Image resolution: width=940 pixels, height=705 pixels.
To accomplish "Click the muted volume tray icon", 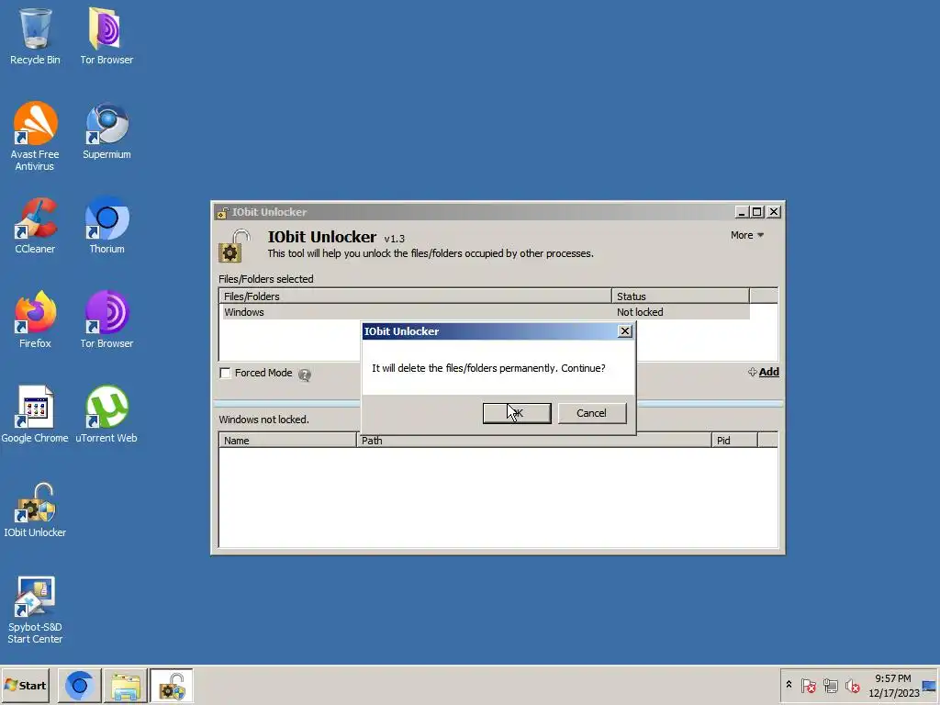I will pyautogui.click(x=853, y=686).
